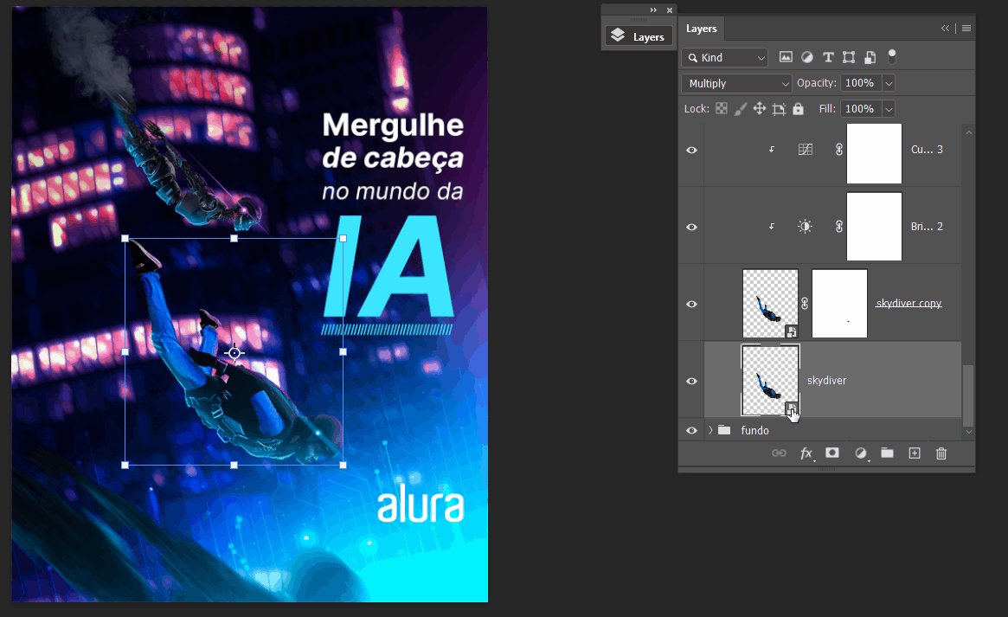
Task: Open the Multiply blend mode dropdown
Action: tap(736, 84)
